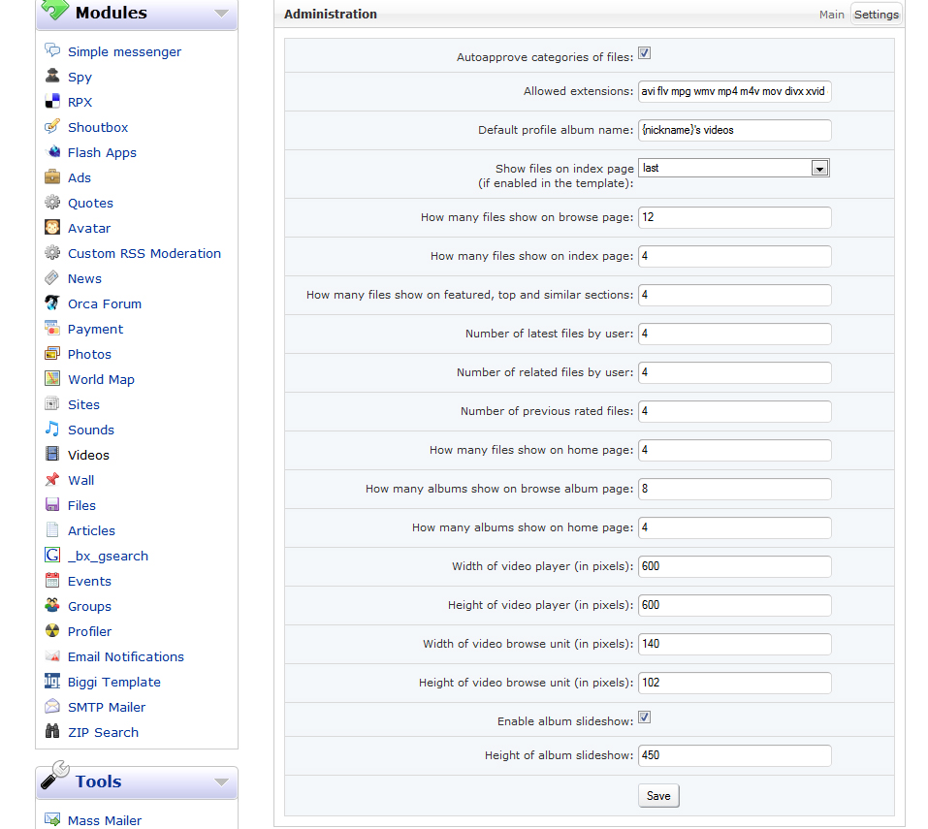Click the Sounds music note icon

[52, 430]
